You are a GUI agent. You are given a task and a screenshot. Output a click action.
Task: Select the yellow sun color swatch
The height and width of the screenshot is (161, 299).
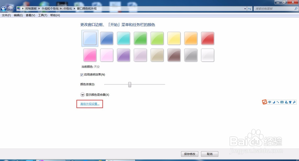coord(174,38)
